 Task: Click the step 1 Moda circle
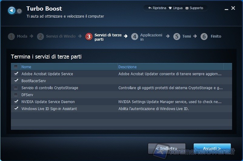[12, 37]
